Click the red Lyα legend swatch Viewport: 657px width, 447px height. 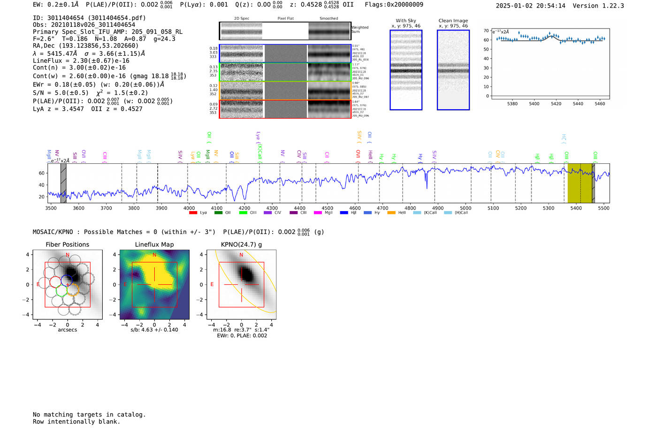(x=193, y=213)
